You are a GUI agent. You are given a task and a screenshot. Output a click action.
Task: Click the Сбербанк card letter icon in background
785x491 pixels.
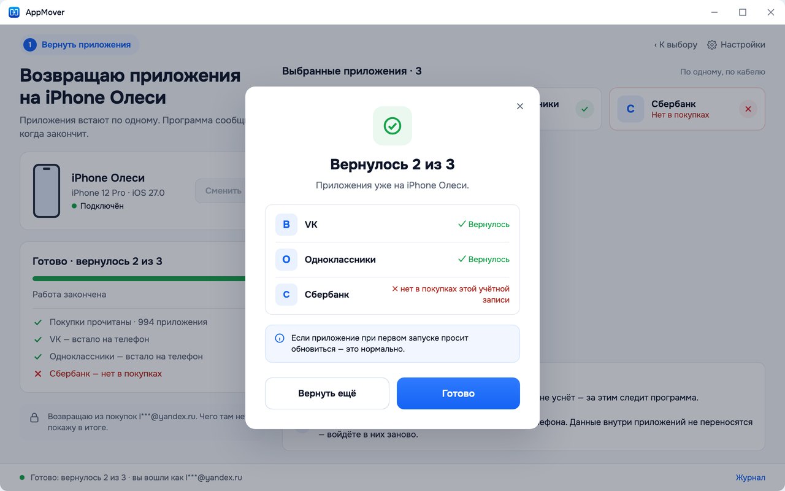[630, 109]
